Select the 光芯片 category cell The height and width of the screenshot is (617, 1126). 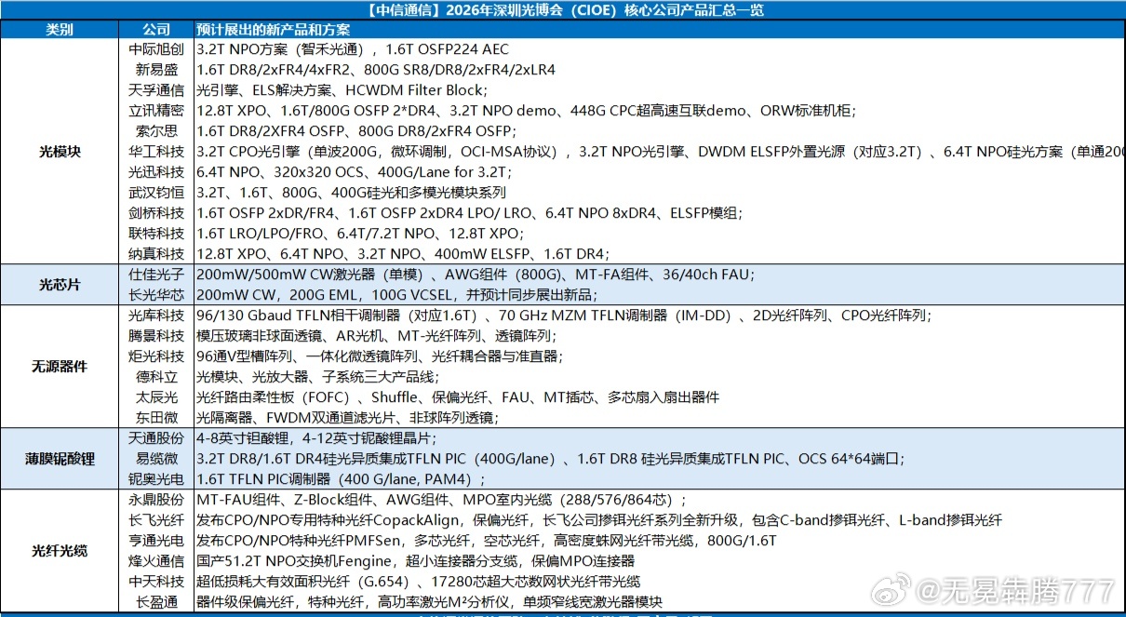[x=60, y=285]
